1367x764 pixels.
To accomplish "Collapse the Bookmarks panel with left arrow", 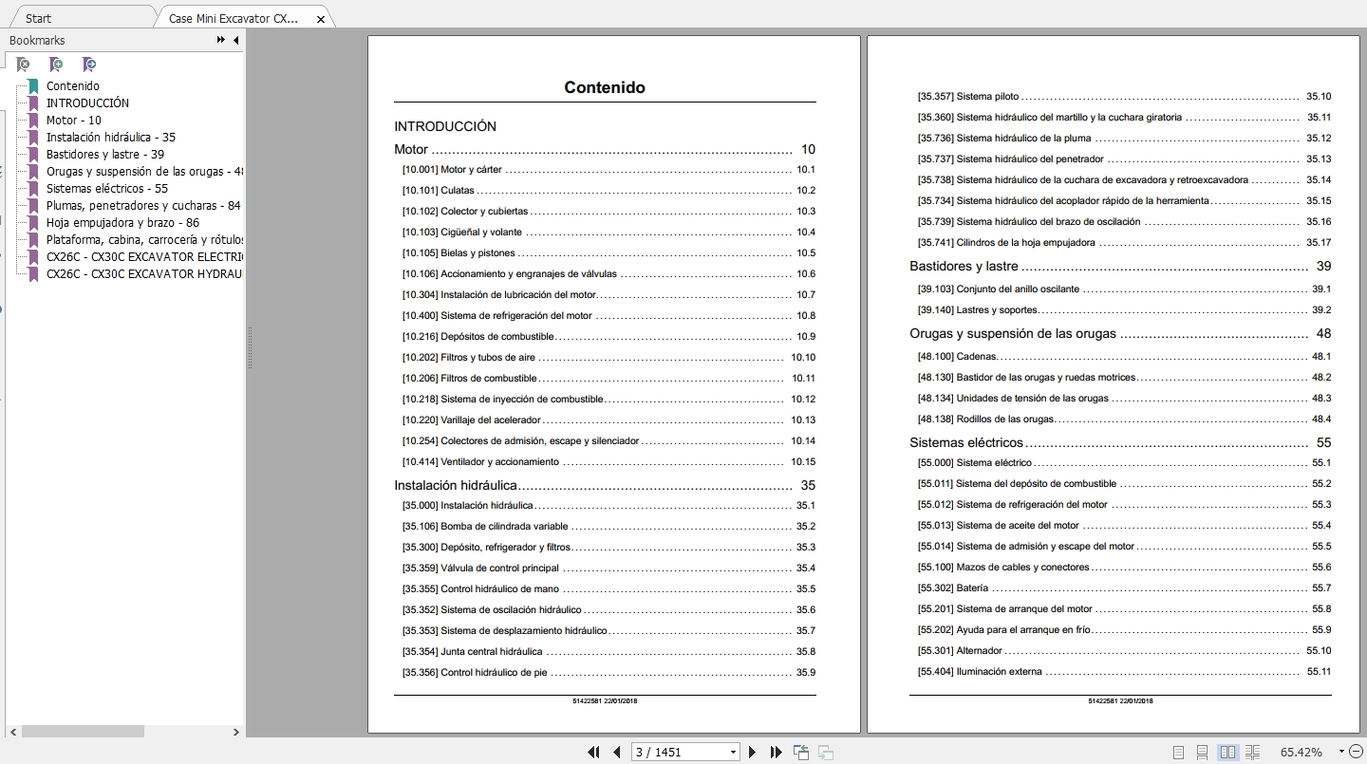I will (235, 40).
